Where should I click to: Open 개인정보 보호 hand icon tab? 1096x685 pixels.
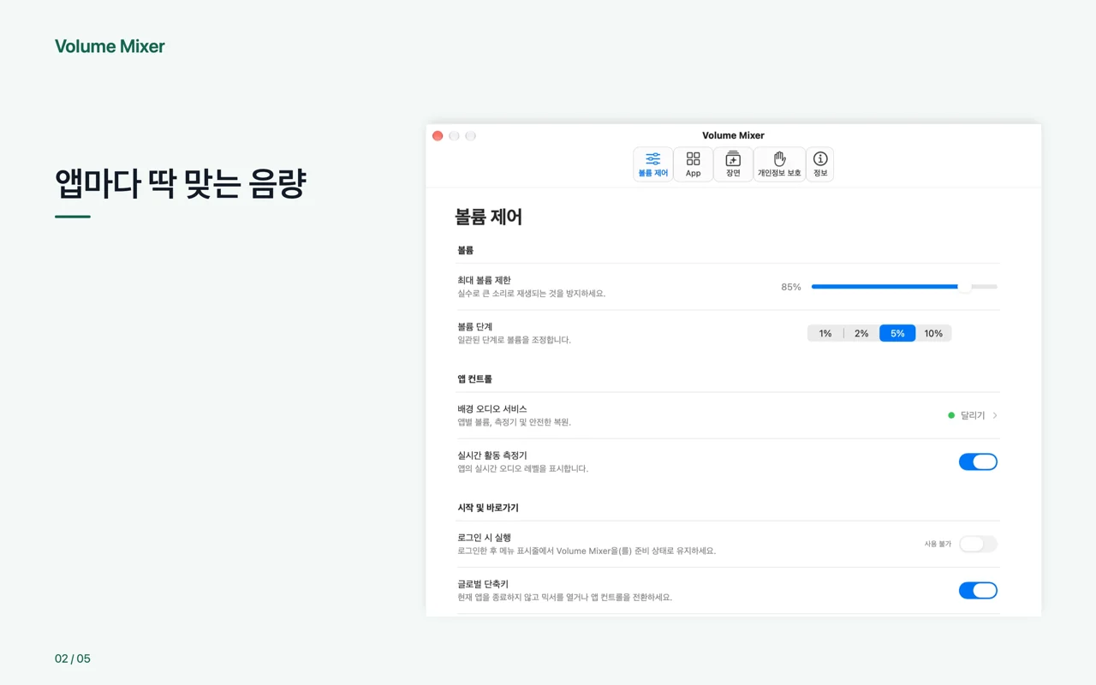tap(779, 164)
